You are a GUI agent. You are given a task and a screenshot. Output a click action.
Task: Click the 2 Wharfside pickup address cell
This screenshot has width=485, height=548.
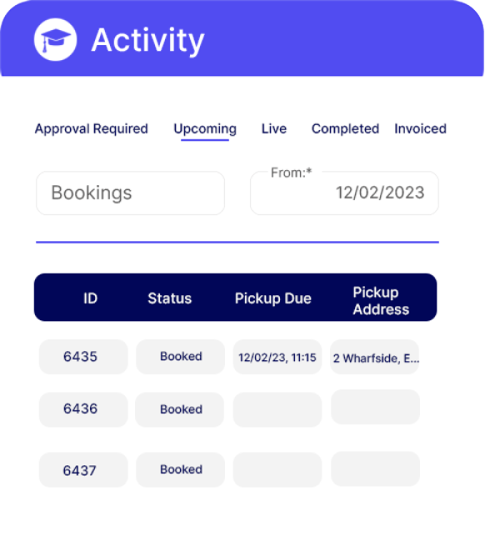click(x=375, y=357)
